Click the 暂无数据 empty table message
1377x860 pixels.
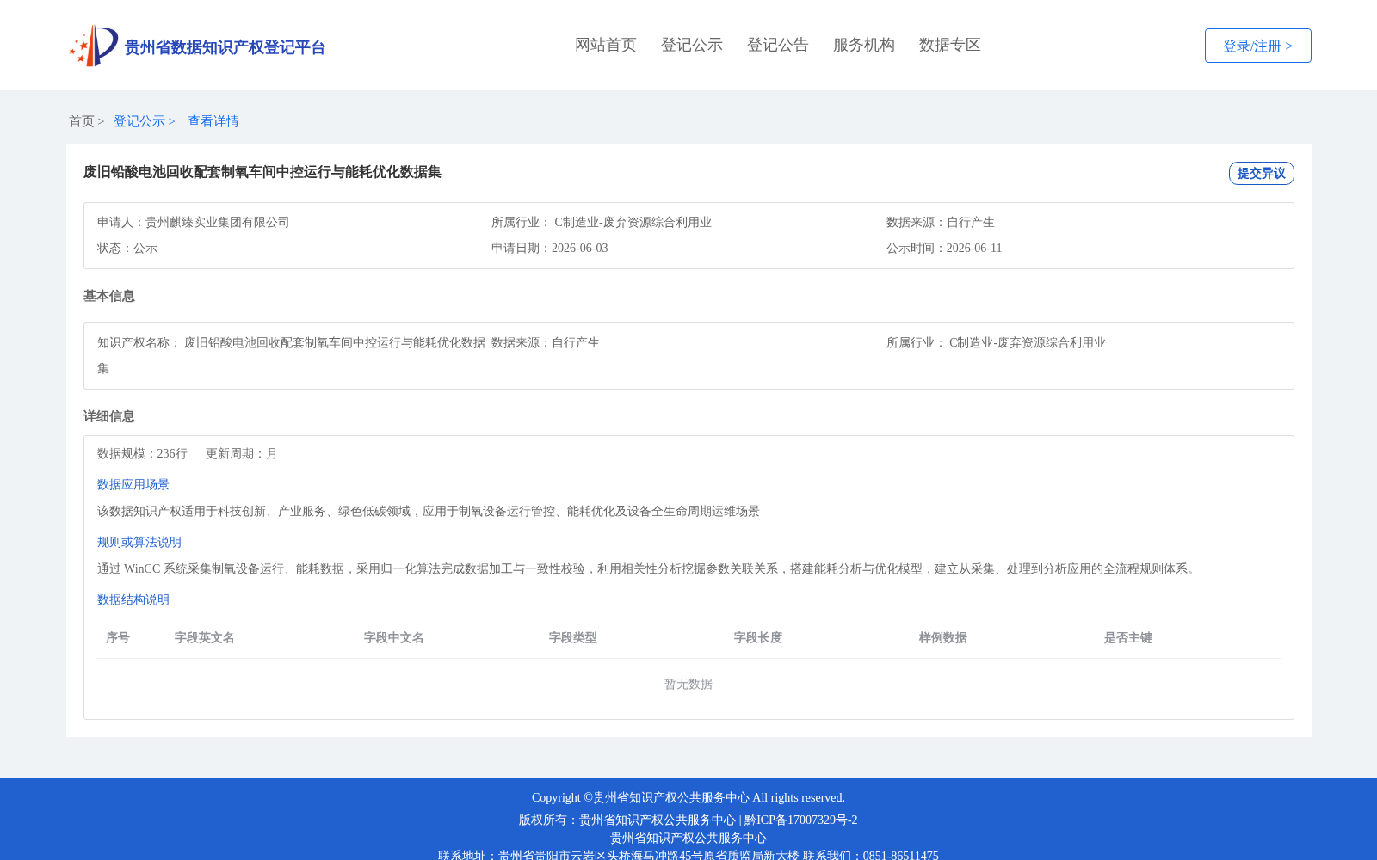688,684
